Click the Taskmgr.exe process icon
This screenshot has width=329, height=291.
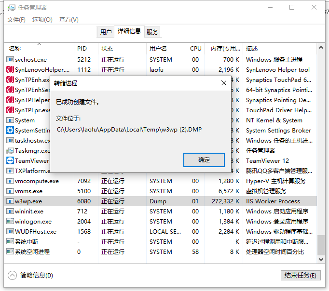(x=10, y=151)
